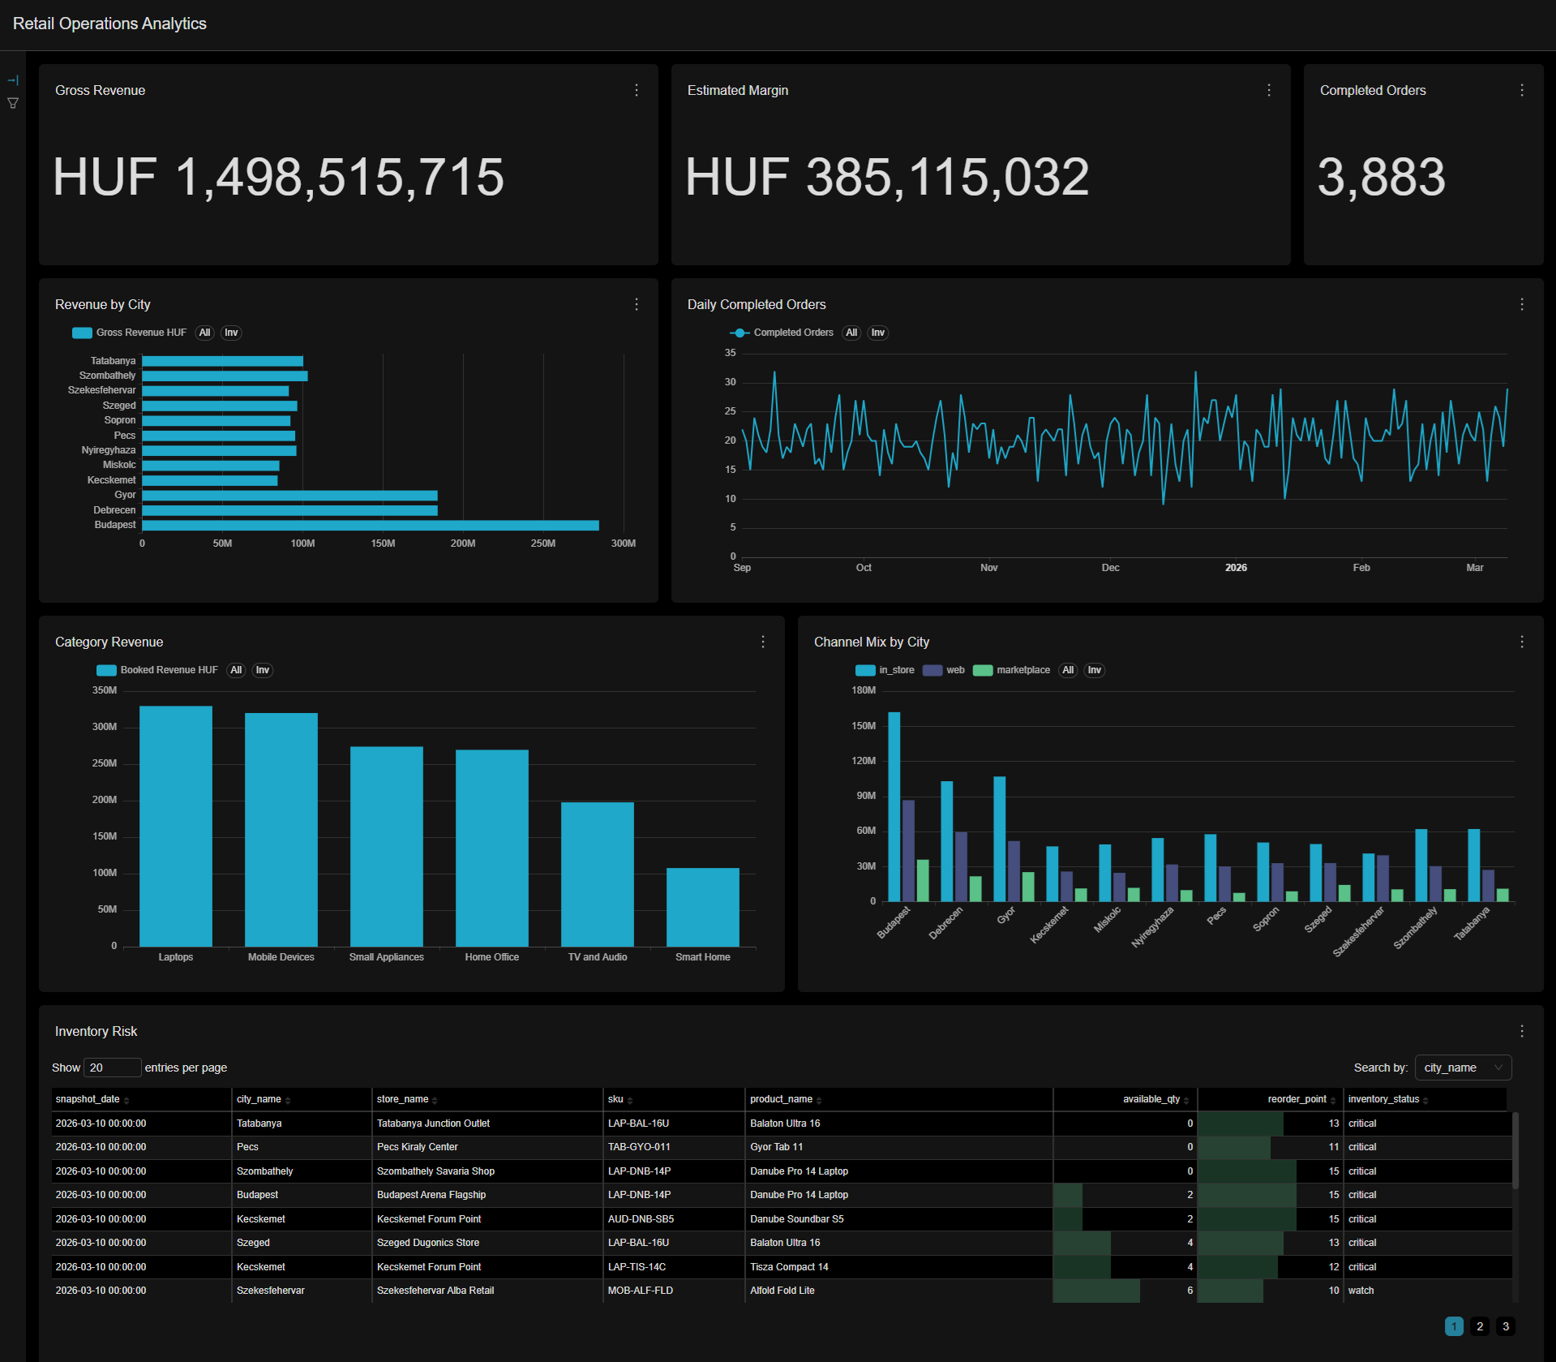Toggle the marketplace legend series

(x=1012, y=670)
